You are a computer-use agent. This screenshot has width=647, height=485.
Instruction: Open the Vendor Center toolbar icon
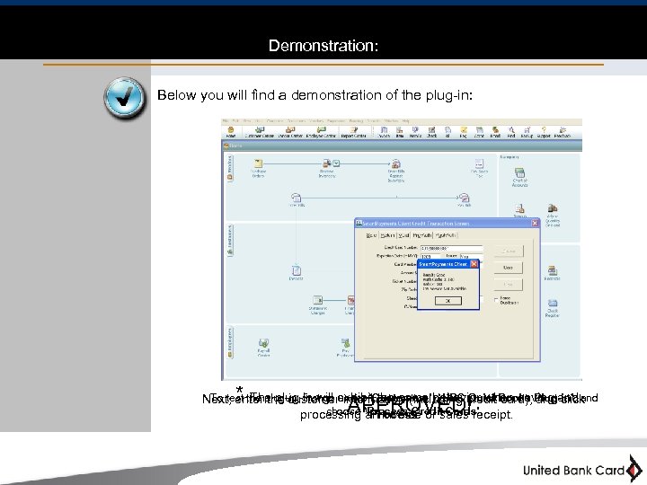click(x=290, y=132)
